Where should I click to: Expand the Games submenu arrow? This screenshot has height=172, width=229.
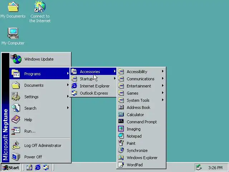163,93
